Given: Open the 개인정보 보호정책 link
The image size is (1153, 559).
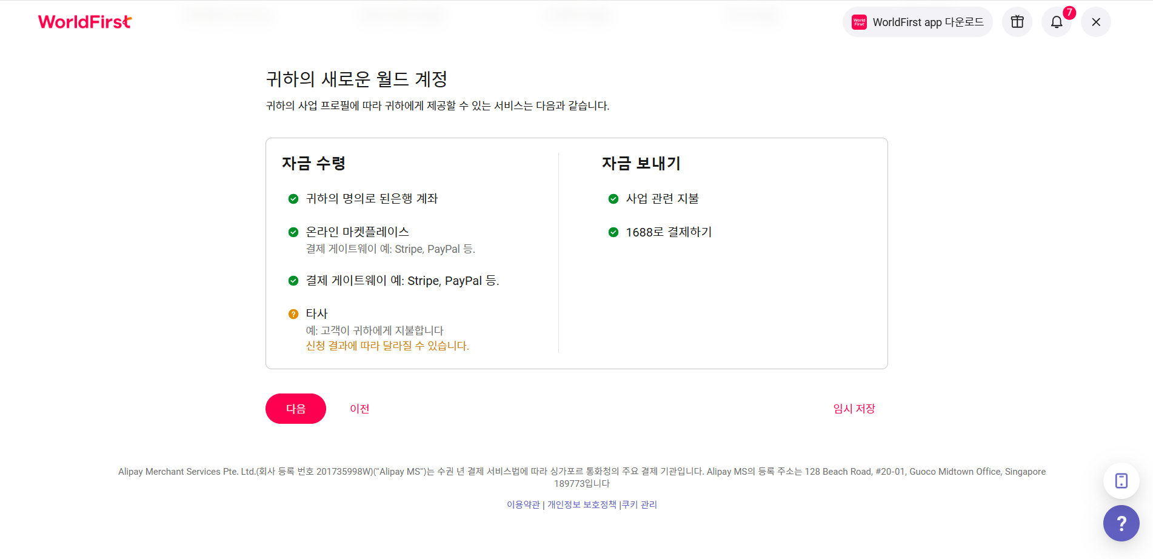Looking at the screenshot, I should [x=582, y=504].
